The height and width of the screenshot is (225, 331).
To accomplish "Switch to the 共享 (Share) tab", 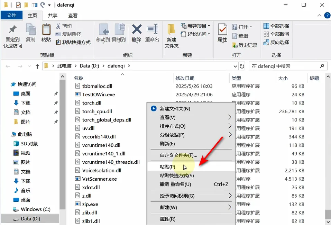I will [x=53, y=16].
